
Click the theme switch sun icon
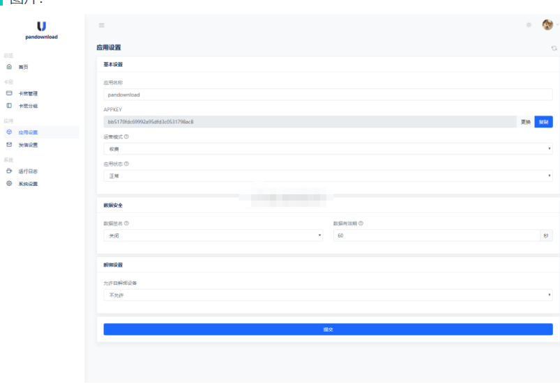click(529, 25)
